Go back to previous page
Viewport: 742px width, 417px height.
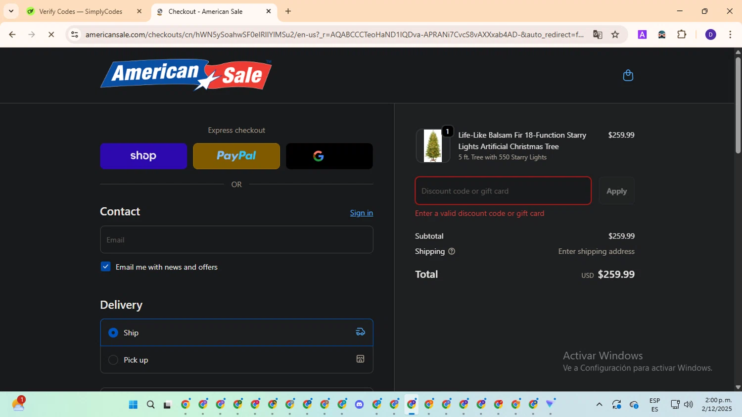tap(12, 35)
